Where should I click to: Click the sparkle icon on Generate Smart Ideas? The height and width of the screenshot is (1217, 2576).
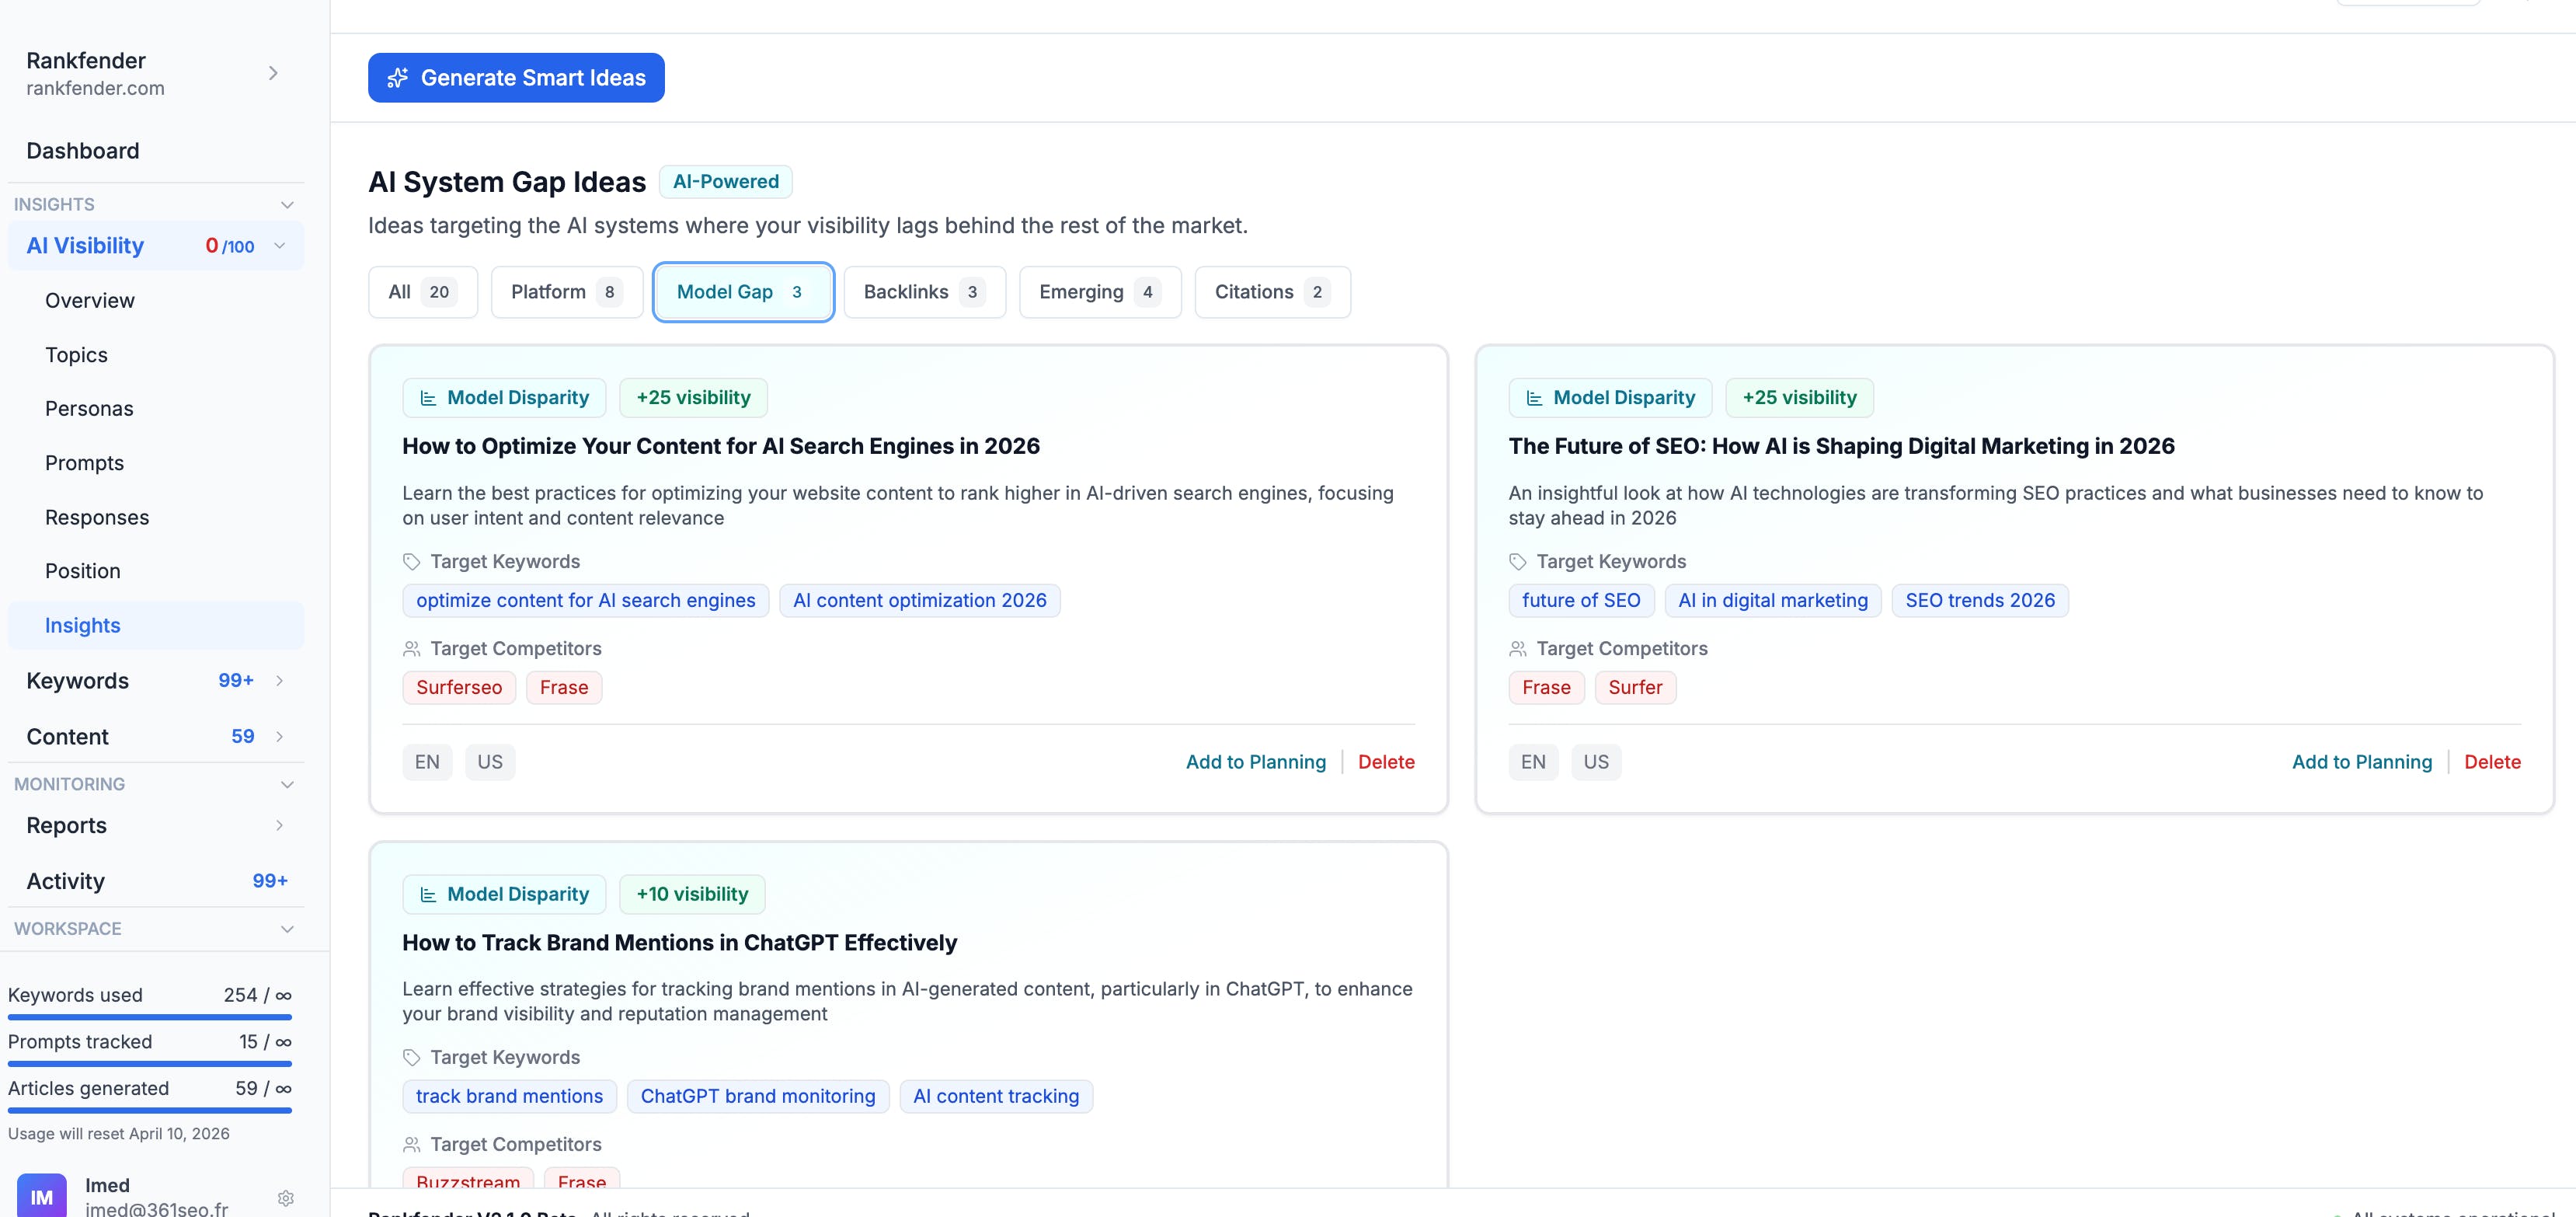point(398,78)
